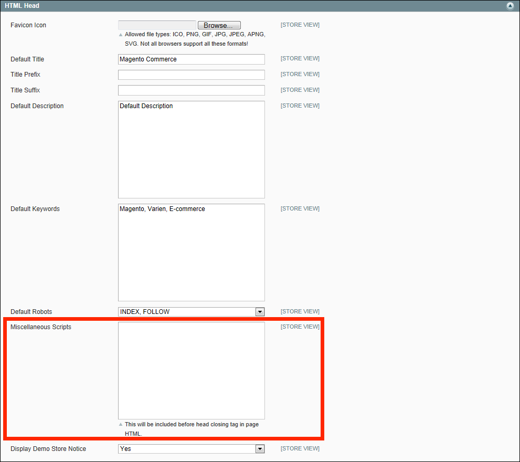Focus the Title Prefix input field

(x=192, y=75)
